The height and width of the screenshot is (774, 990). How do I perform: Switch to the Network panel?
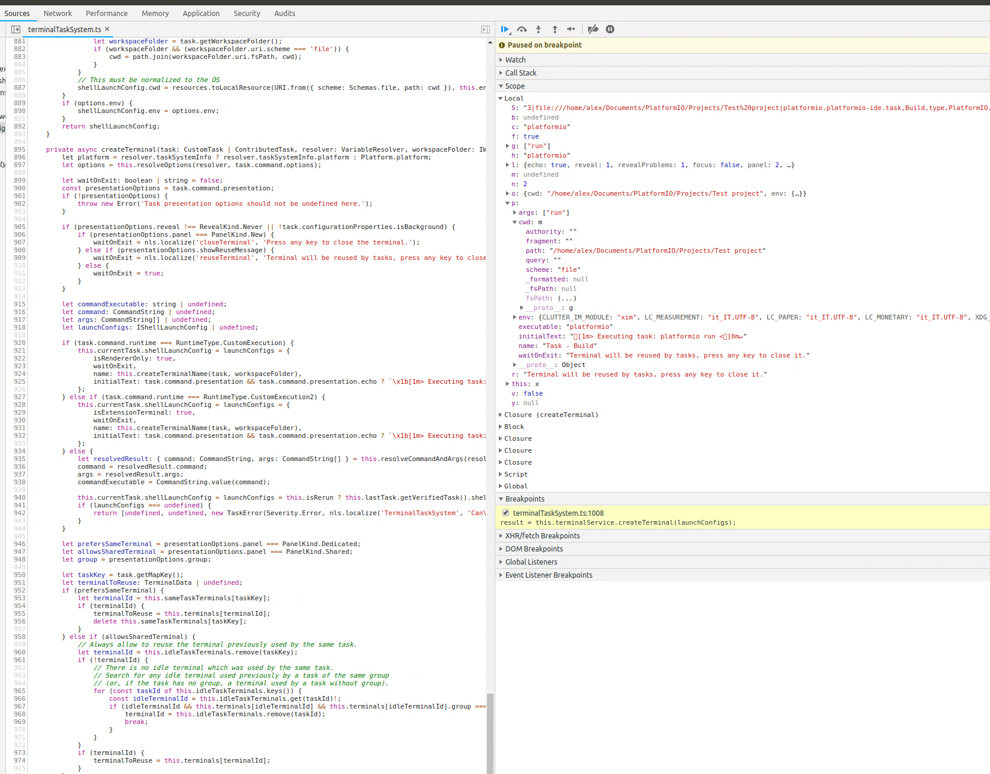pos(58,13)
